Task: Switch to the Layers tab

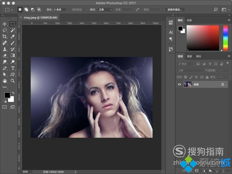Action: (180, 56)
